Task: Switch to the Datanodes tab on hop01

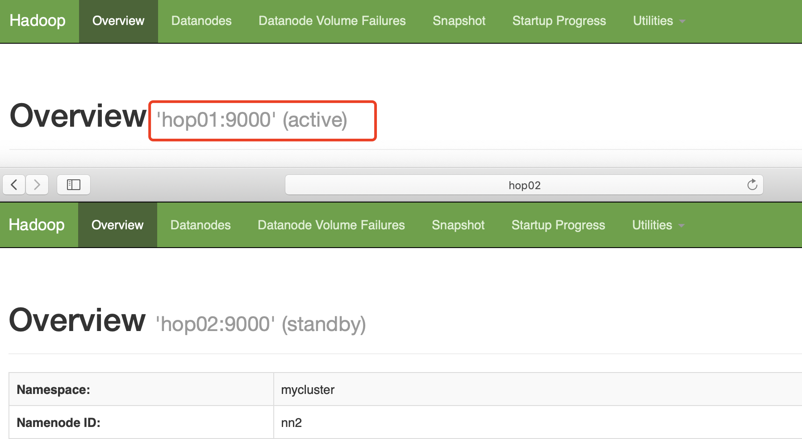Action: coord(201,21)
